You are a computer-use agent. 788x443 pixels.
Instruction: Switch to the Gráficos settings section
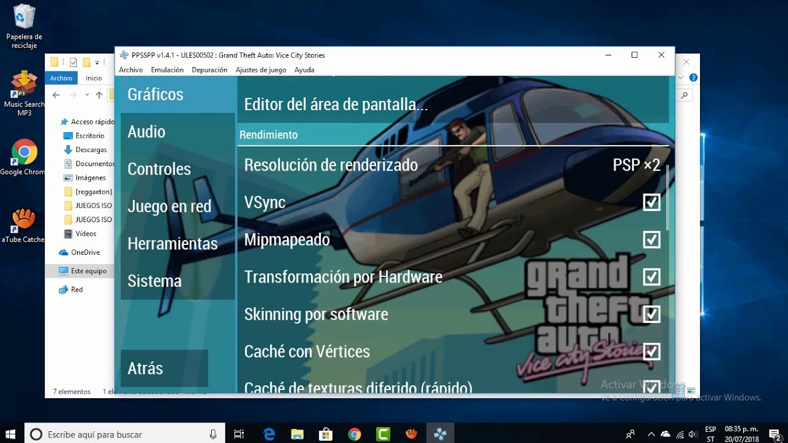[x=177, y=94]
